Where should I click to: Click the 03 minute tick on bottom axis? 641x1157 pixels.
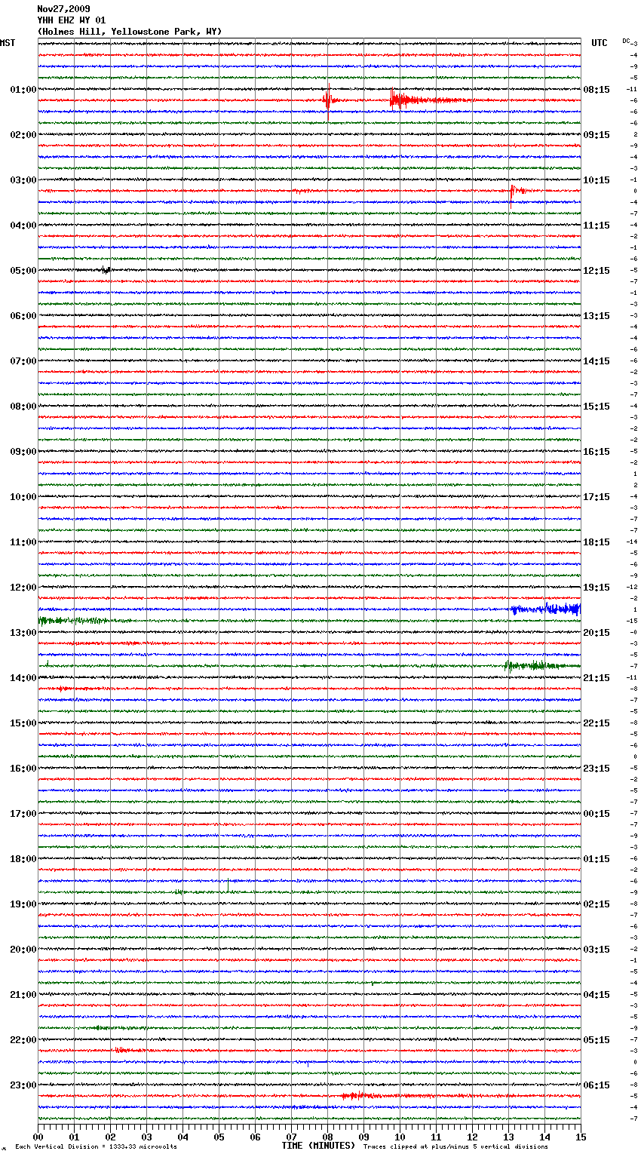tap(146, 1137)
